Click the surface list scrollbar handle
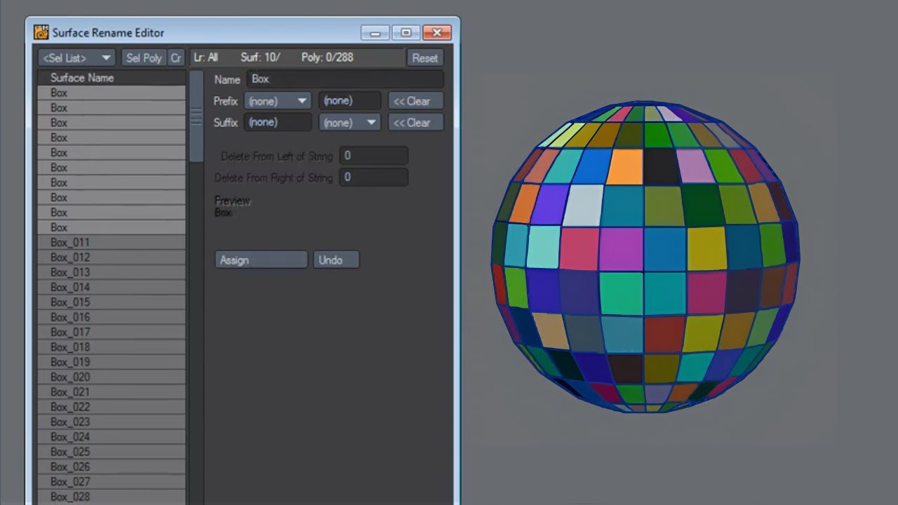This screenshot has width=898, height=505. tap(196, 116)
